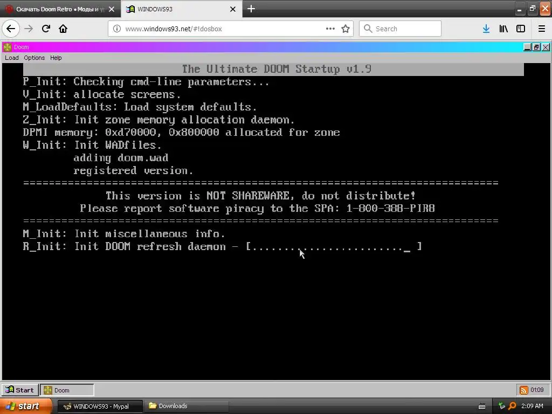Minimize the Doom window
This screenshot has height=414, width=552.
click(527, 47)
